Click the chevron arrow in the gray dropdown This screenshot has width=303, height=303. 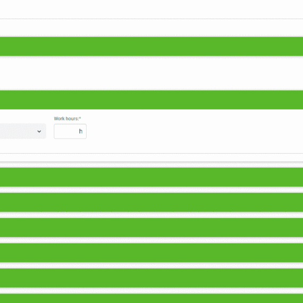point(39,131)
